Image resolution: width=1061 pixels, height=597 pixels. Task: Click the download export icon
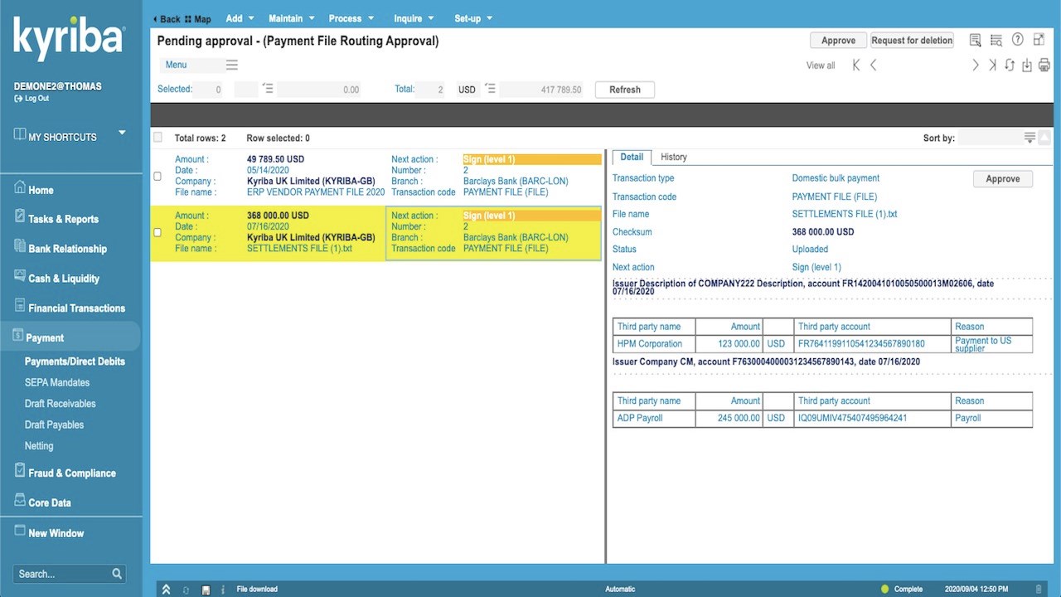click(1027, 66)
